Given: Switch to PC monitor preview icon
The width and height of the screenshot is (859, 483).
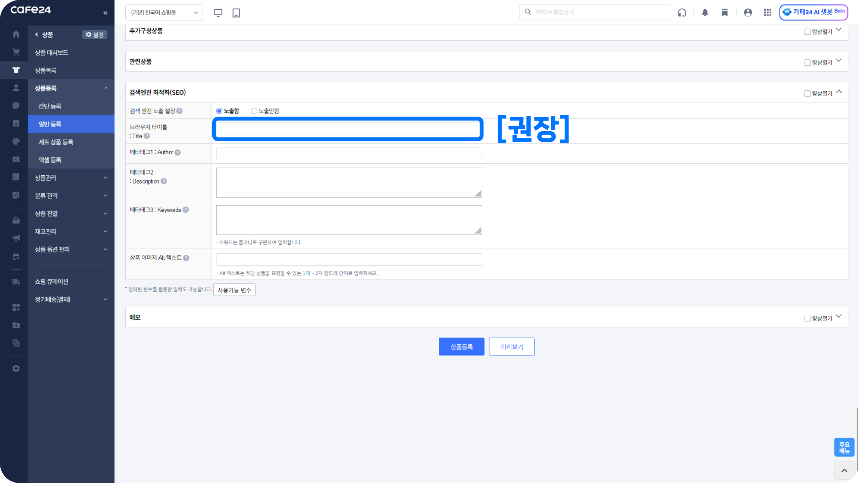Looking at the screenshot, I should [218, 13].
